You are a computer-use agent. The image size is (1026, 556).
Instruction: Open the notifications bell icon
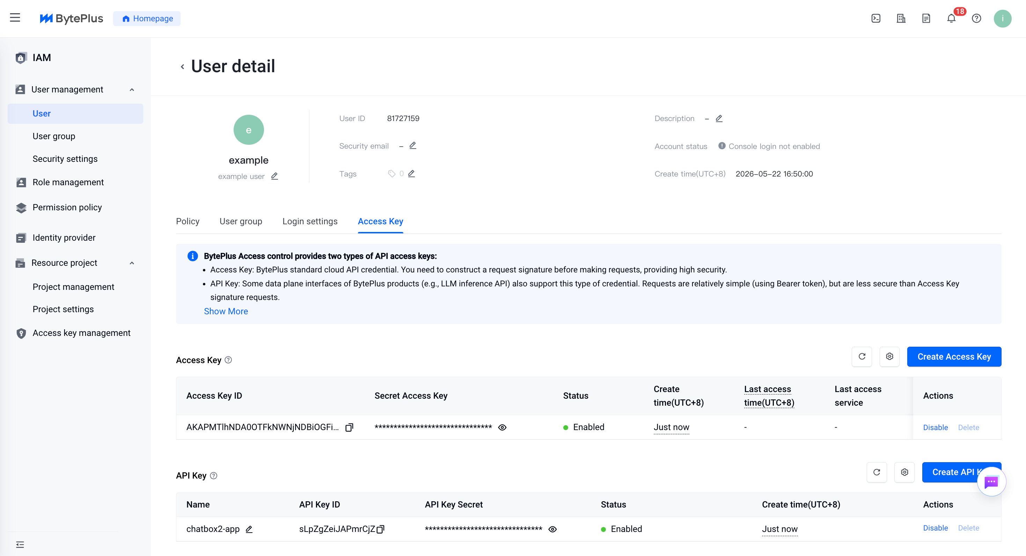pyautogui.click(x=951, y=18)
